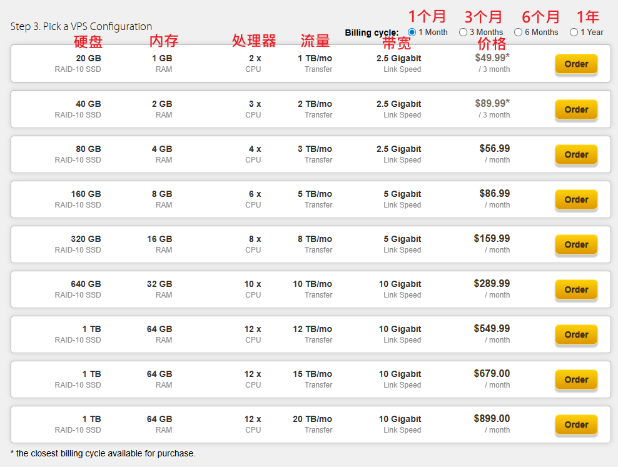Screen dimensions: 618x467
Task: Order the 15 TB/mo plan at $679.00
Action: [x=575, y=379]
